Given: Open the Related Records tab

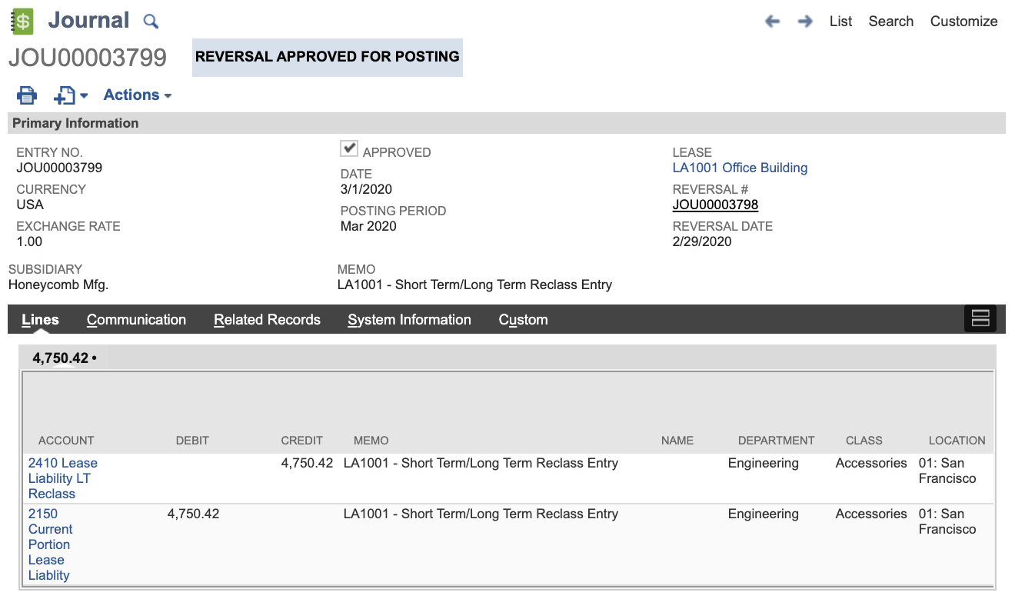Looking at the screenshot, I should pyautogui.click(x=267, y=320).
